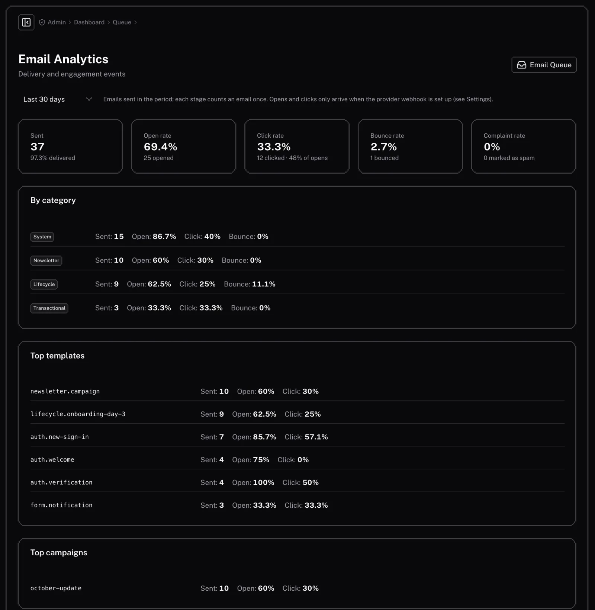The image size is (595, 610).
Task: Open the Last 30 days dropdown
Action: click(57, 99)
